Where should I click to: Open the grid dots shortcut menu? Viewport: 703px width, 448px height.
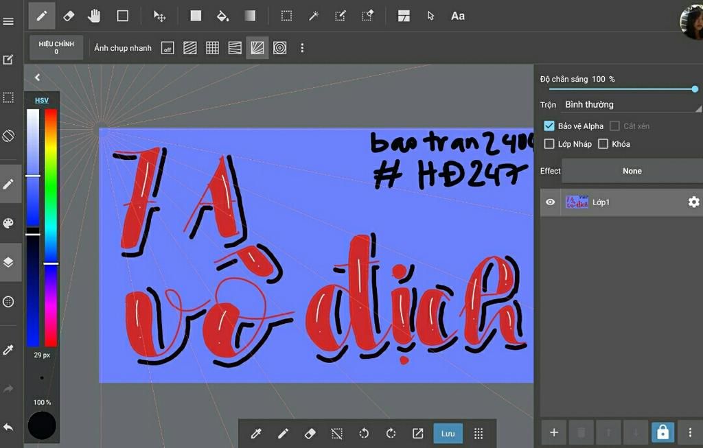(x=479, y=433)
